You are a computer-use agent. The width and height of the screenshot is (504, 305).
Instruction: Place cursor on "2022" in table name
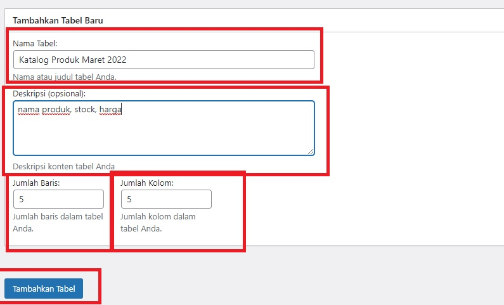116,60
